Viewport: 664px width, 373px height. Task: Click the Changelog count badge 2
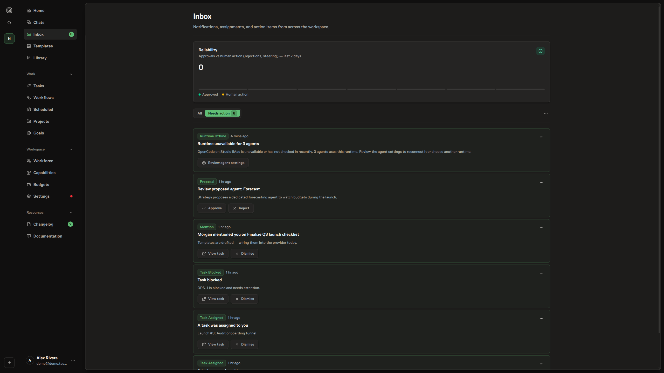70,224
